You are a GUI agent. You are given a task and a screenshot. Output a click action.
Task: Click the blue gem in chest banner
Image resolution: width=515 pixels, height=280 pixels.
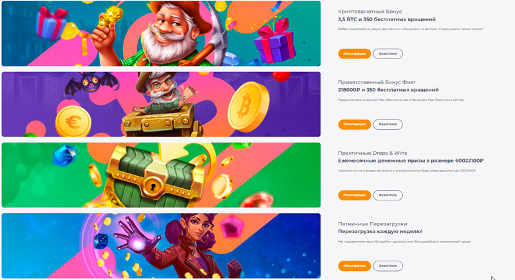click(65, 155)
